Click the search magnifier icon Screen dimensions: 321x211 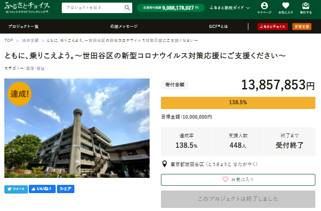click(x=127, y=8)
